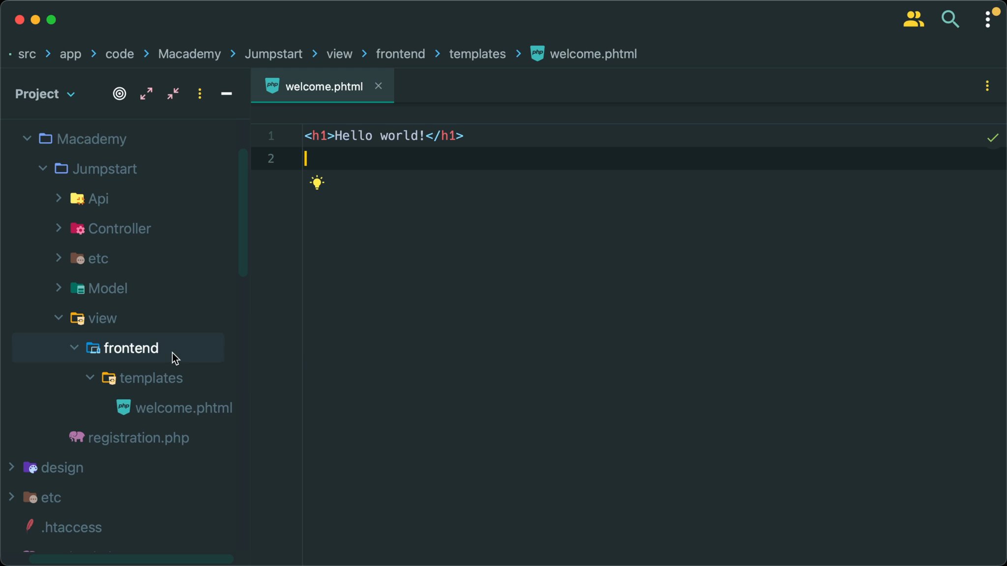Click the horizontal scrollbar below the Project tree
This screenshot has height=566, width=1007.
130,559
